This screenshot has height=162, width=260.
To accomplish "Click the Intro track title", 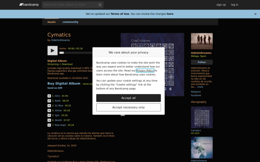I will pyautogui.click(x=57, y=96).
